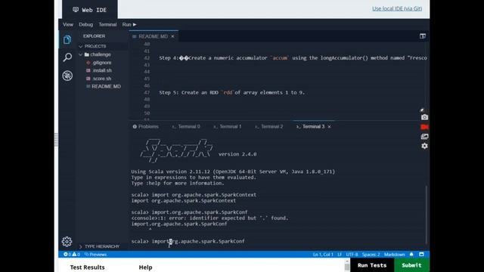Screen dimensions: 484x272
Task: Switch to the Terminal 0 tab
Action: tap(186, 126)
